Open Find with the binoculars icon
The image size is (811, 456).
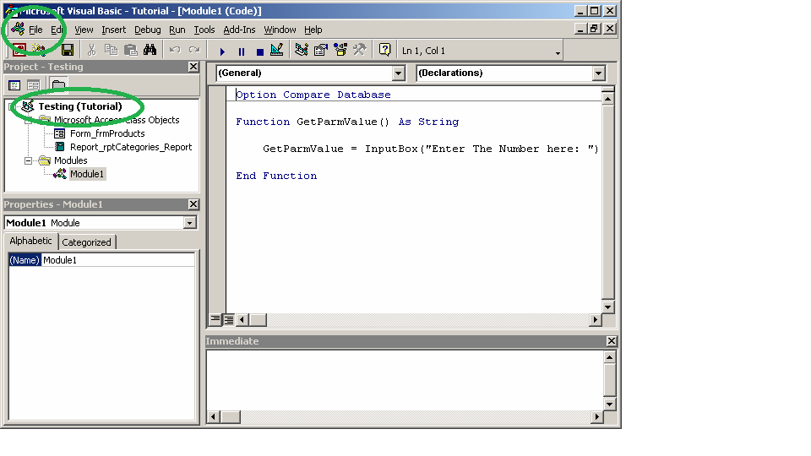(150, 50)
